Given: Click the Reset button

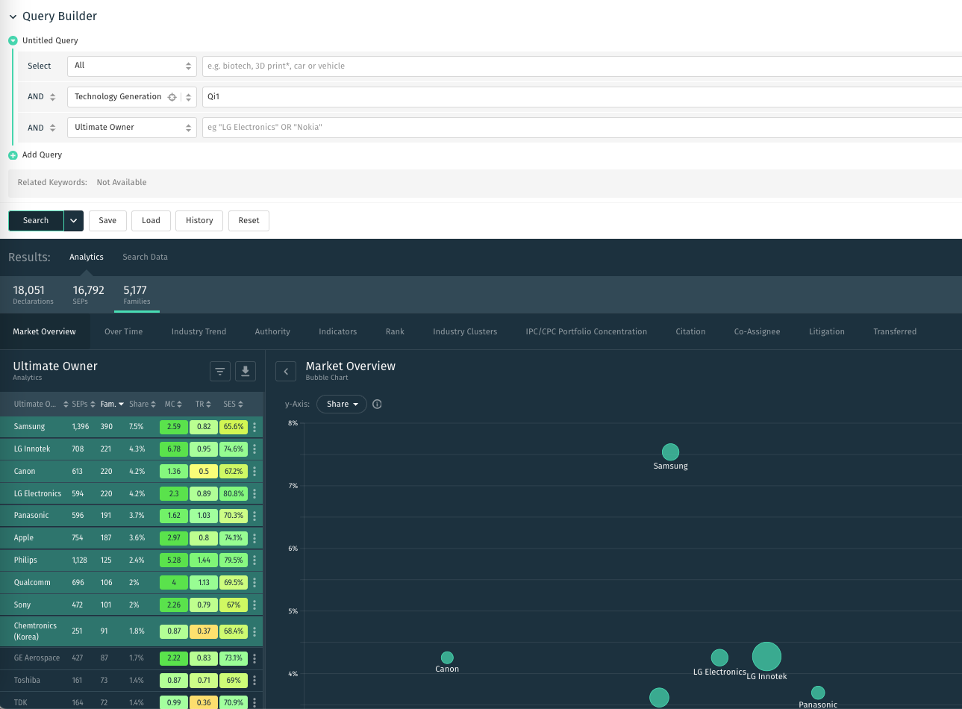Looking at the screenshot, I should tap(249, 221).
